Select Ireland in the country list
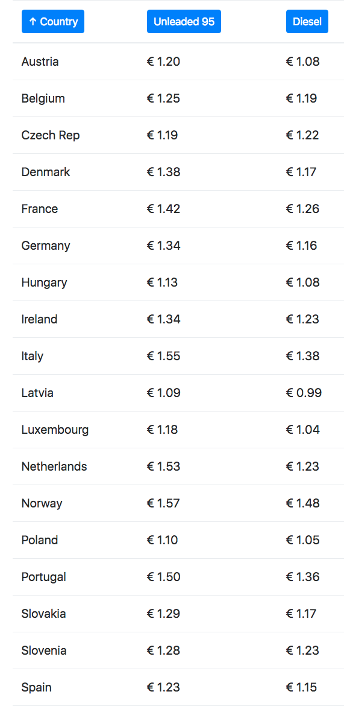 39,319
